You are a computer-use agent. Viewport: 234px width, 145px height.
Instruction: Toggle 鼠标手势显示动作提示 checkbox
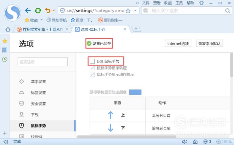[x=92, y=74]
